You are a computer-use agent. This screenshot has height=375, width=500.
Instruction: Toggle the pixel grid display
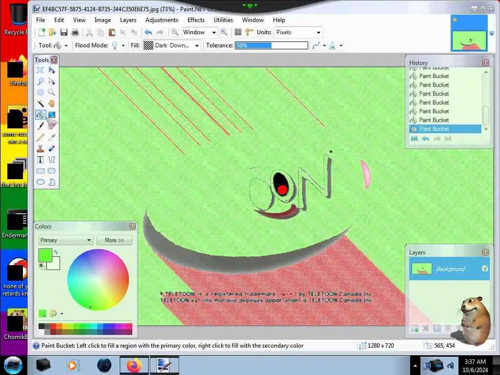[x=238, y=32]
